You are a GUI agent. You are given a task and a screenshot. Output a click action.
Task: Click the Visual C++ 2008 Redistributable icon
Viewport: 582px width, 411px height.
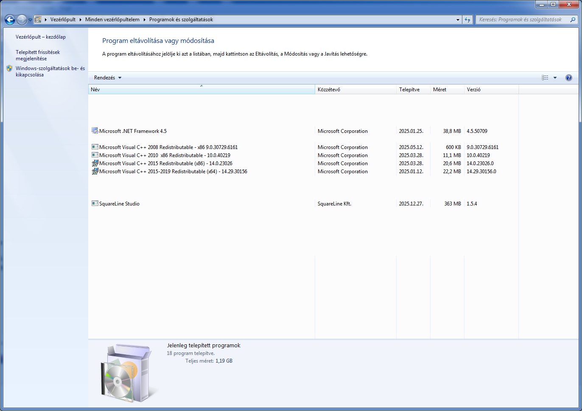[95, 147]
